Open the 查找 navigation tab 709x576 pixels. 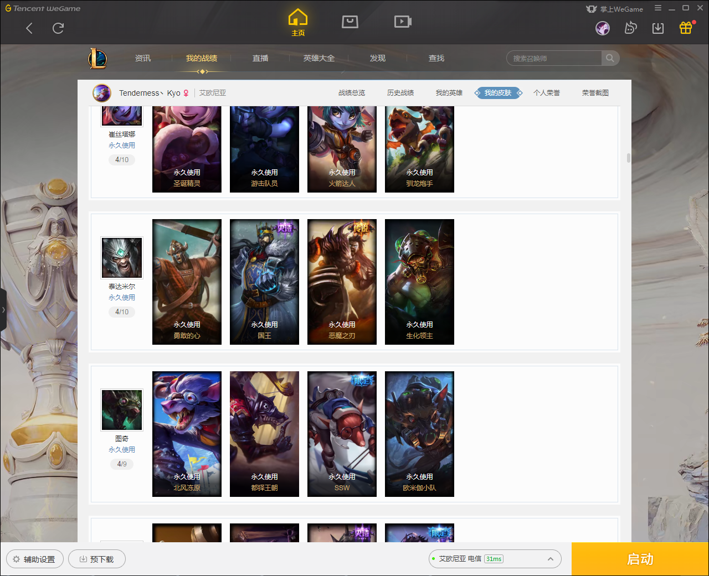coord(436,58)
